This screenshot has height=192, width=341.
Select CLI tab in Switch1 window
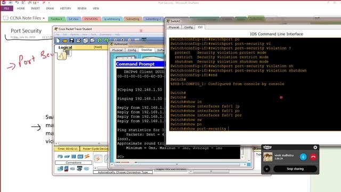coord(200,27)
